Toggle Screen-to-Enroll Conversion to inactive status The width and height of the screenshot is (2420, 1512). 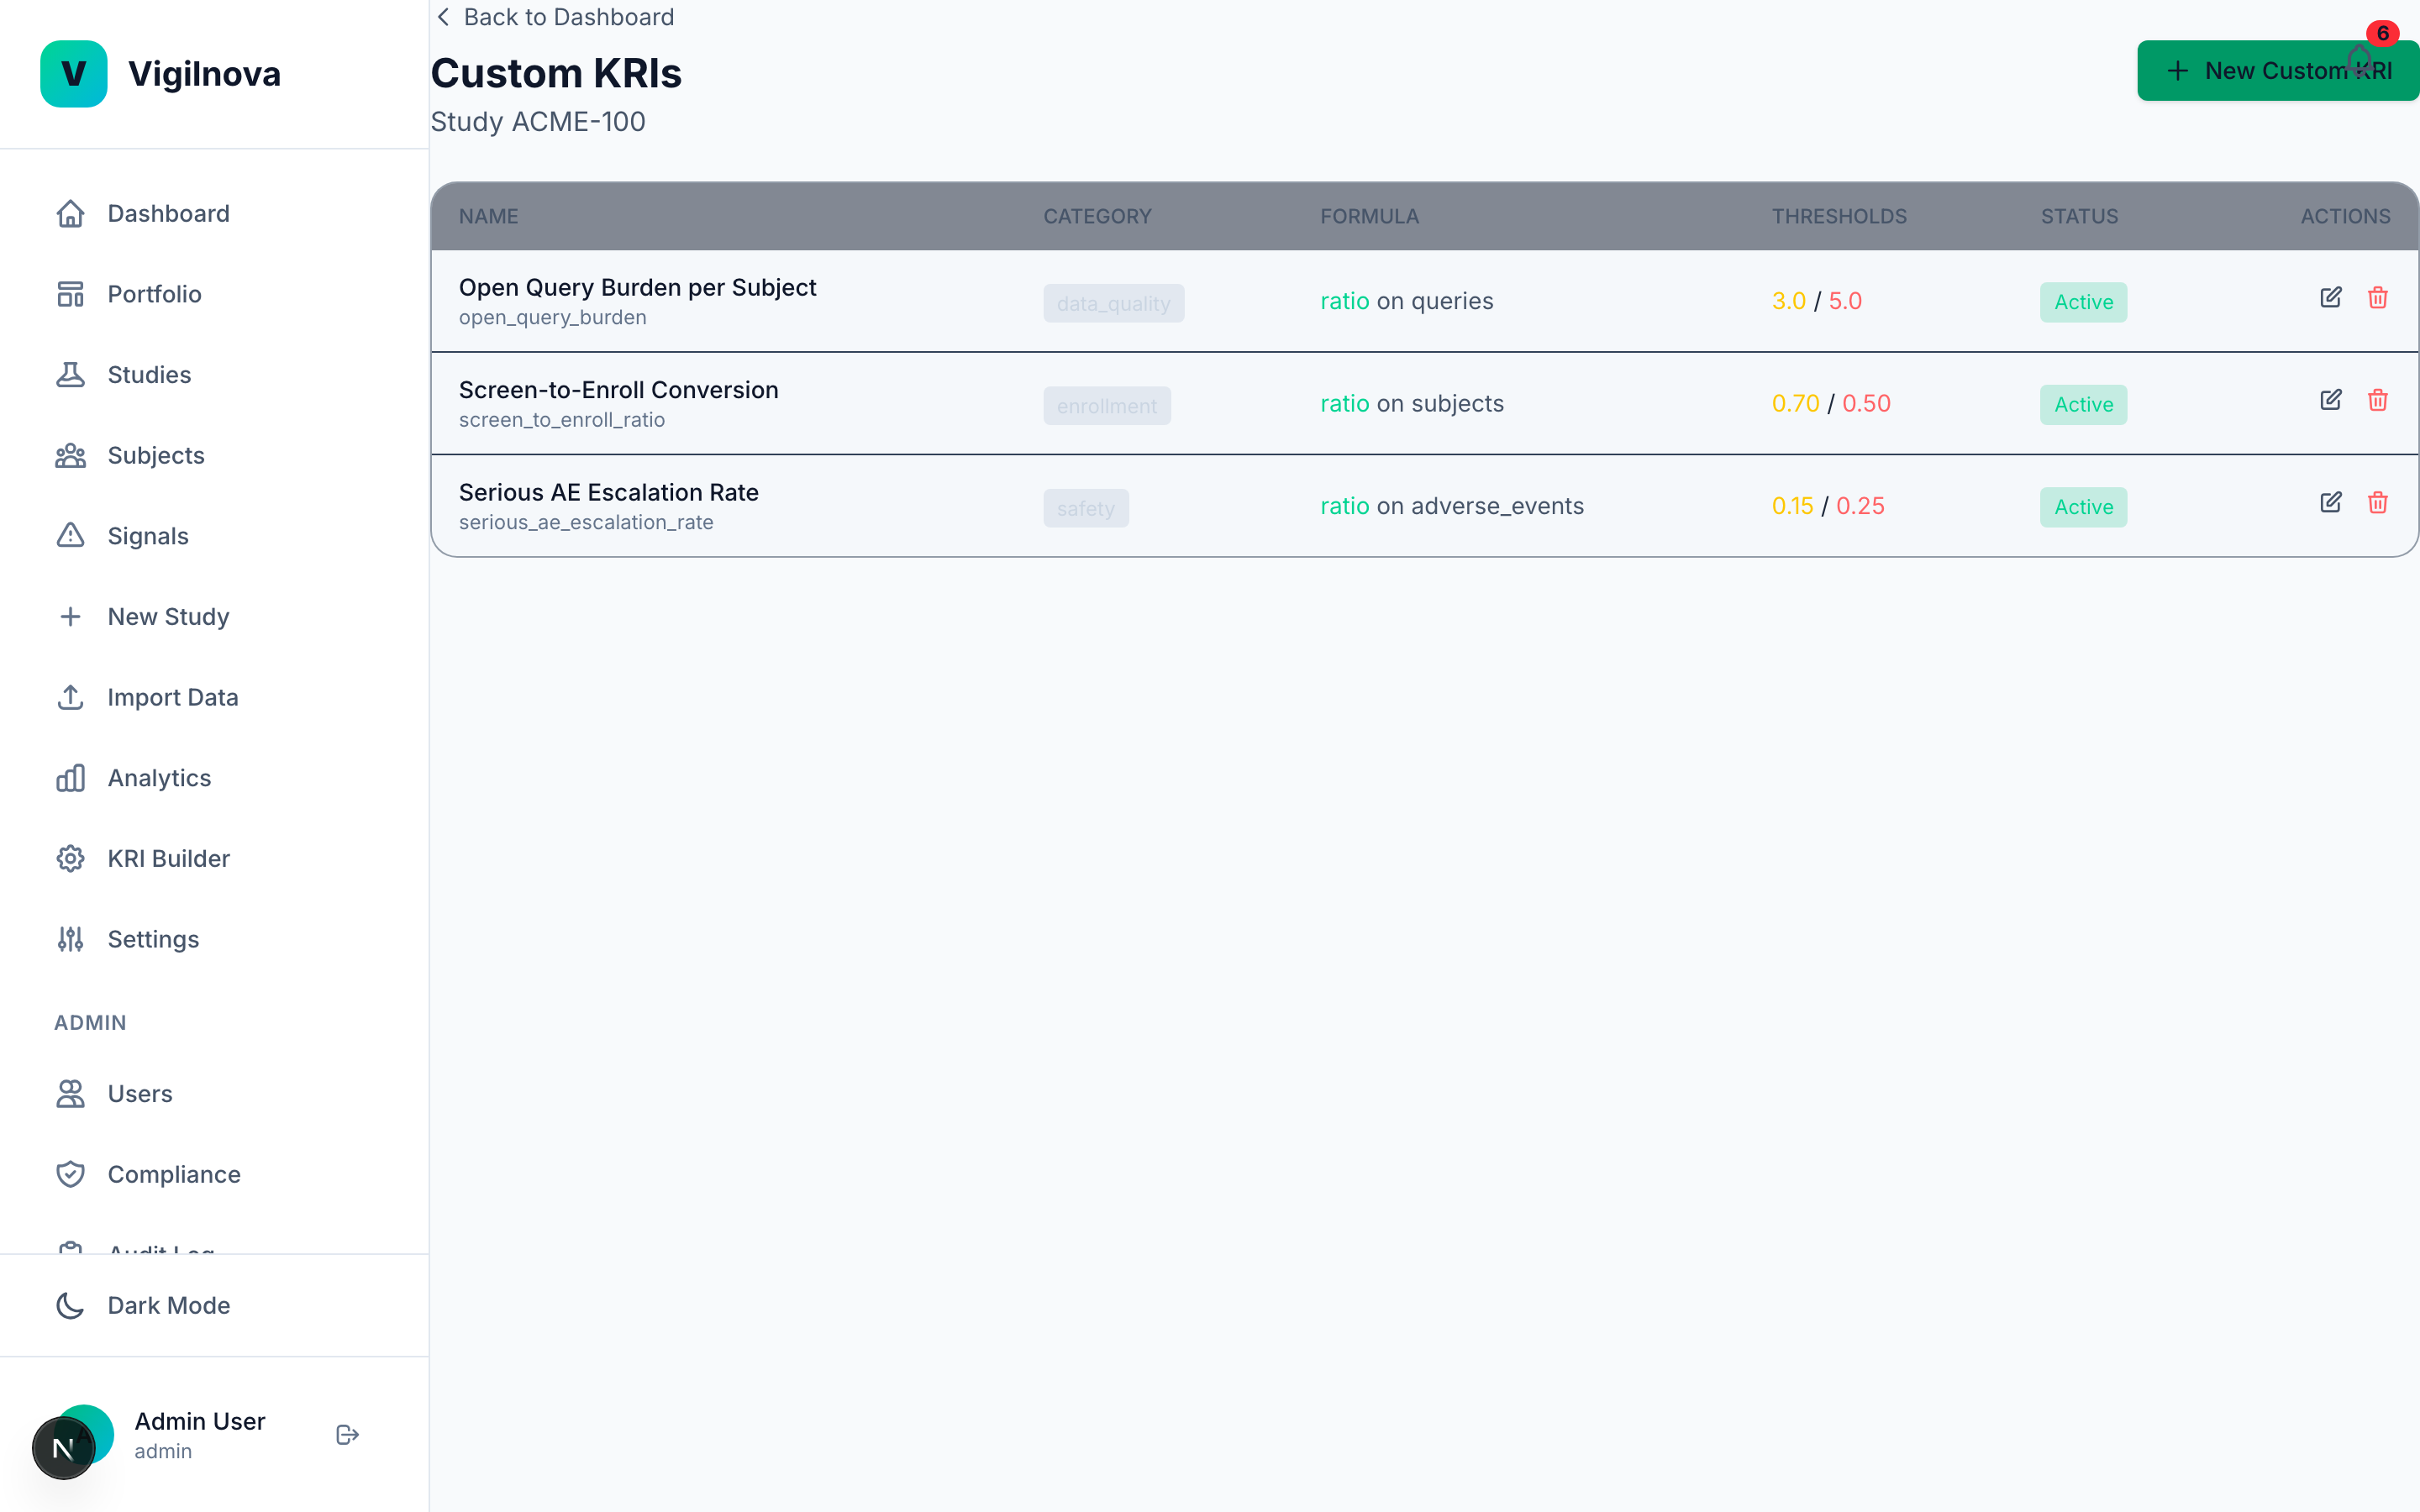2083,404
